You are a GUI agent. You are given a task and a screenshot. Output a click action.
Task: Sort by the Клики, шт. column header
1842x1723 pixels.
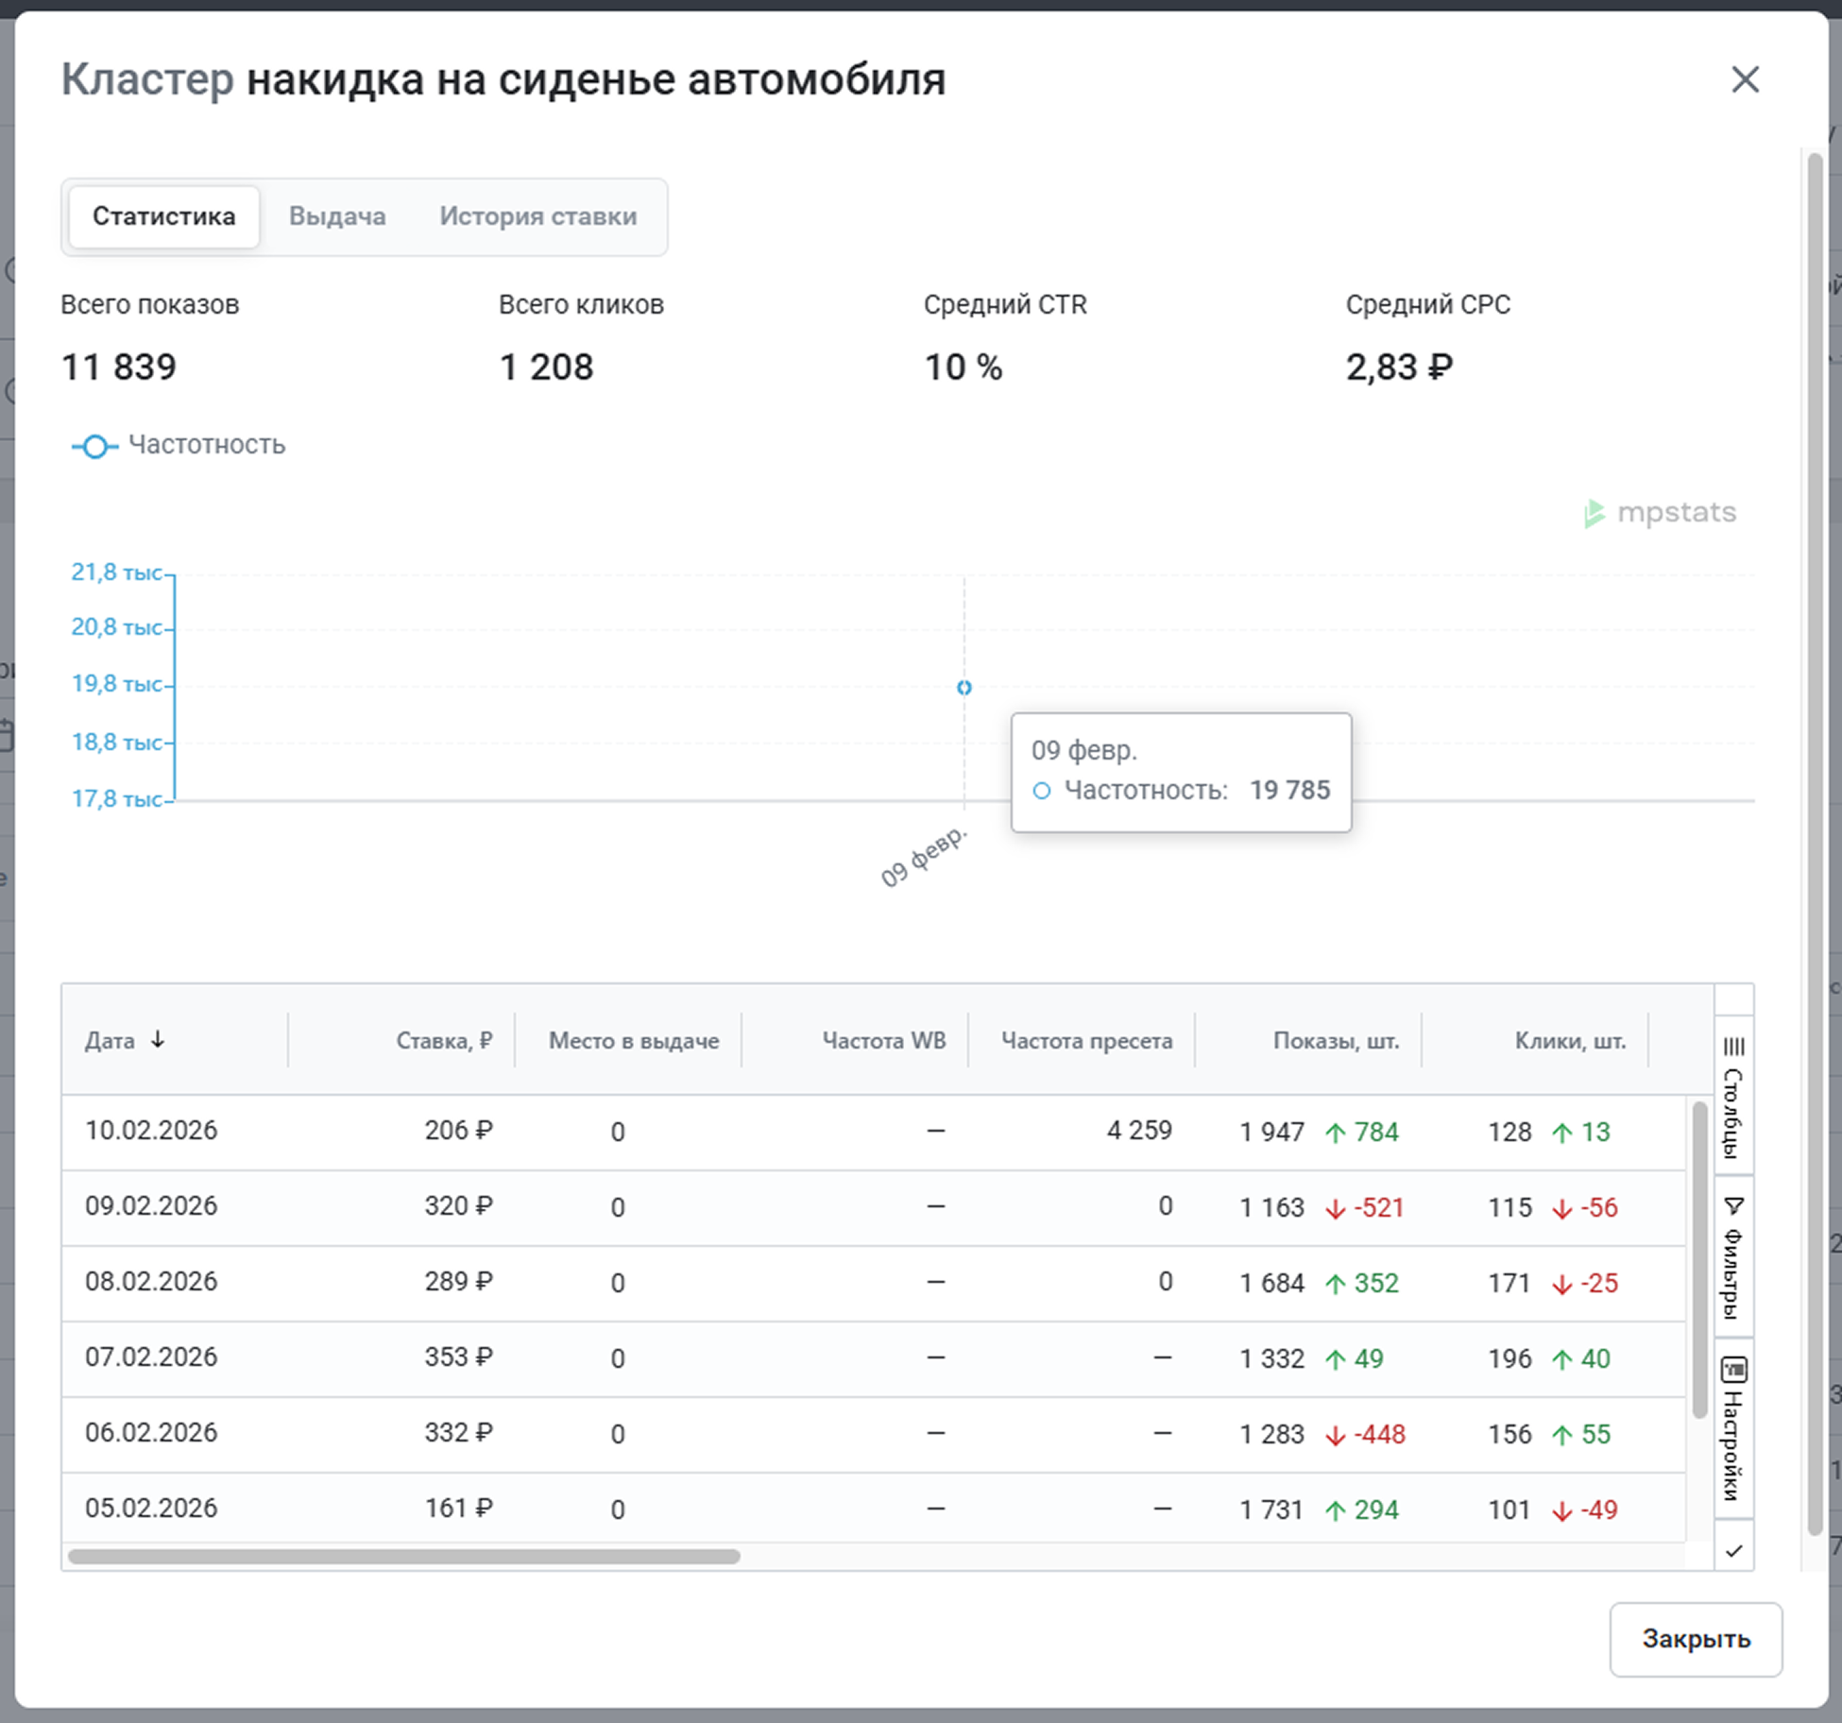[1569, 1040]
